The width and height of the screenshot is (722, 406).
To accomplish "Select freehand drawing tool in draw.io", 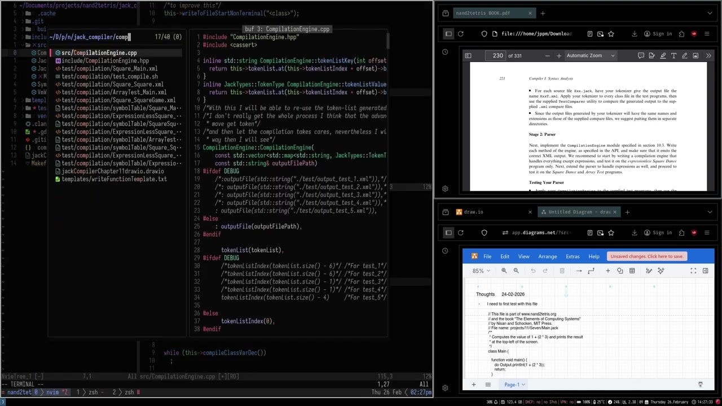I will [x=649, y=271].
